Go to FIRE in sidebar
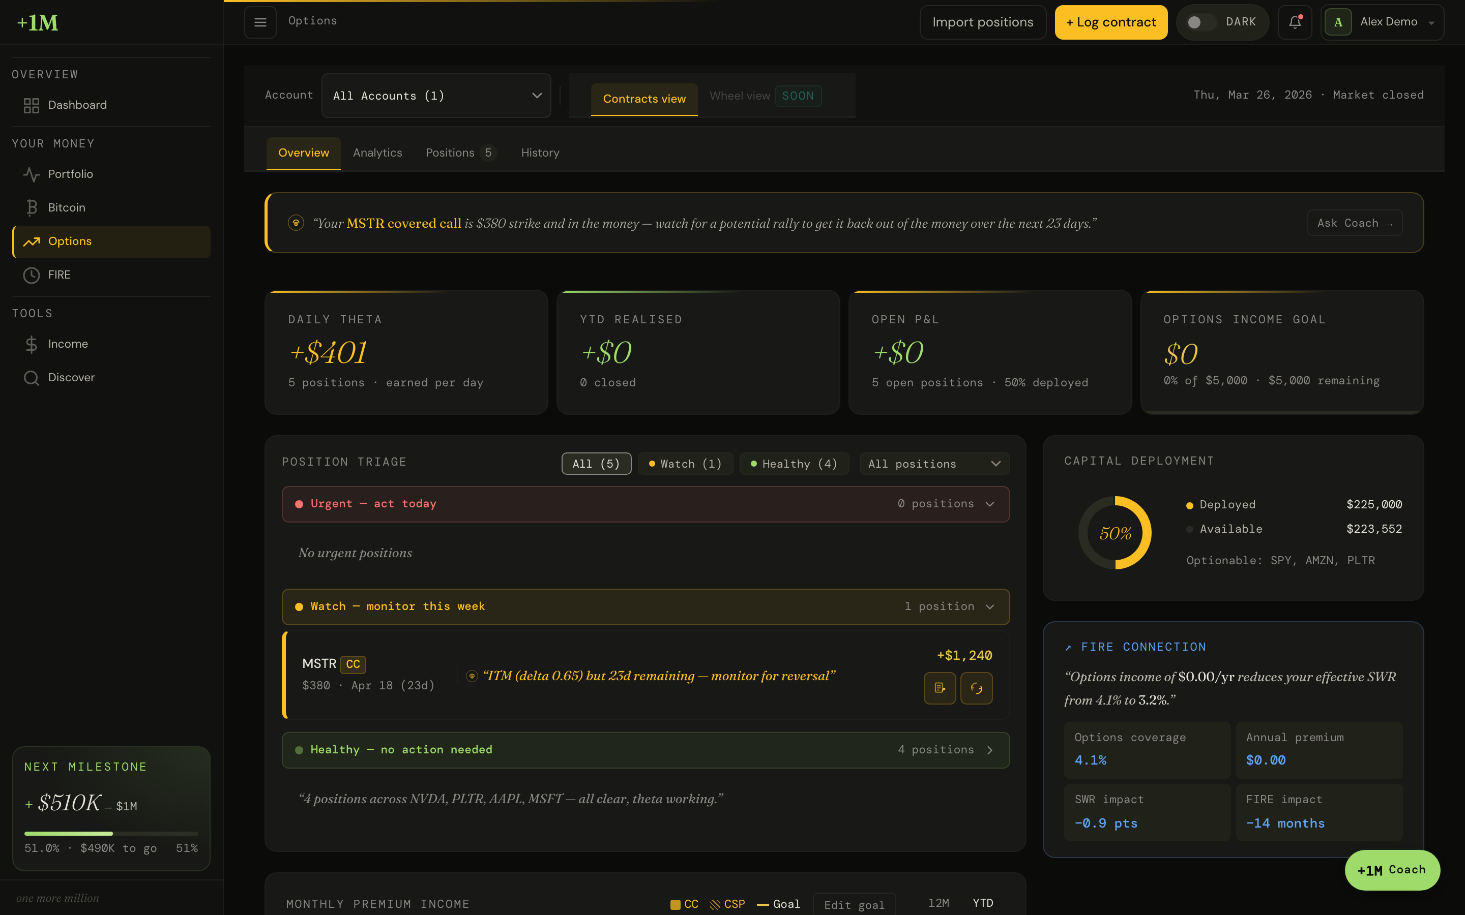The height and width of the screenshot is (915, 1465). coord(111,276)
